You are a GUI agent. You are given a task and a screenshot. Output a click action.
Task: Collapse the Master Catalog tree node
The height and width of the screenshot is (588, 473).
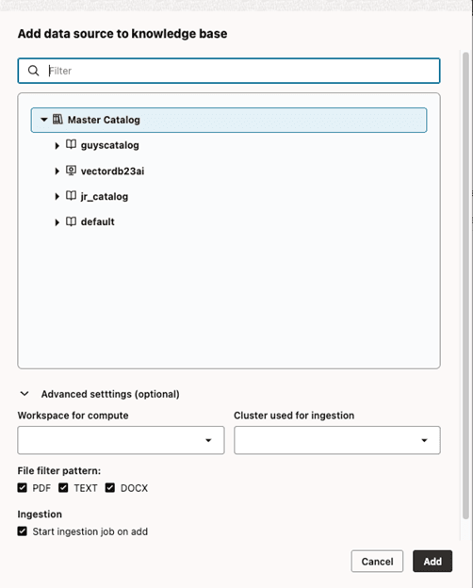point(44,120)
